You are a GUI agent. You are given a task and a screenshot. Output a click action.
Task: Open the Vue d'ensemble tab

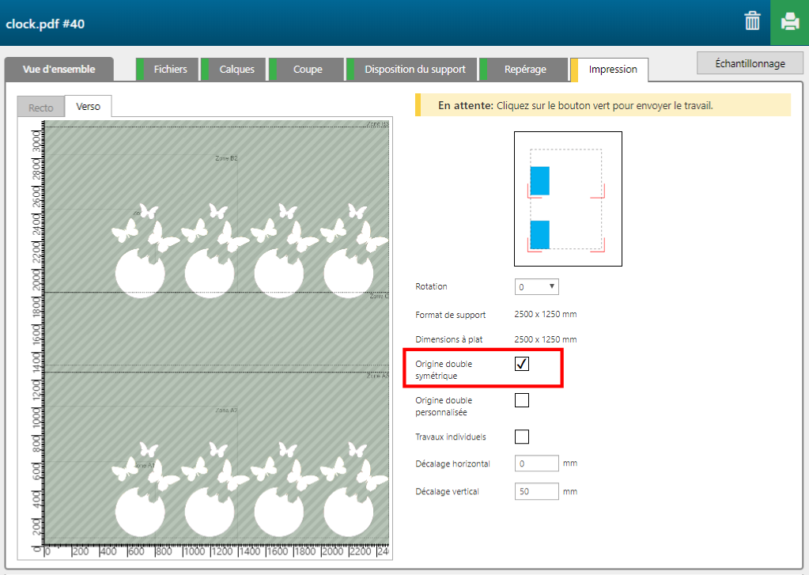pyautogui.click(x=59, y=69)
